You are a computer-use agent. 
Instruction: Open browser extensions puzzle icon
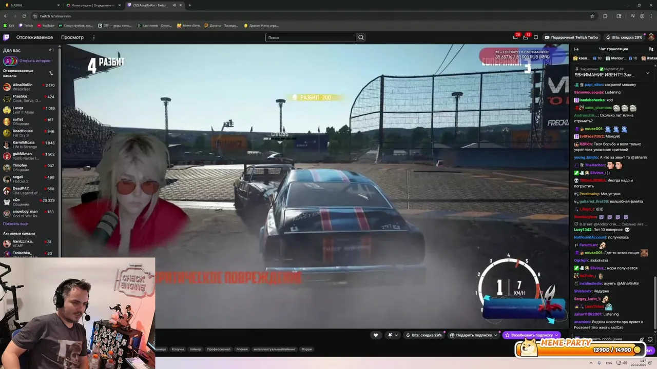[x=605, y=16]
